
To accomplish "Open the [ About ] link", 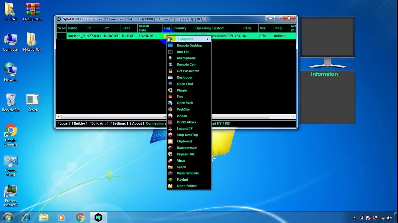I will click(x=137, y=123).
